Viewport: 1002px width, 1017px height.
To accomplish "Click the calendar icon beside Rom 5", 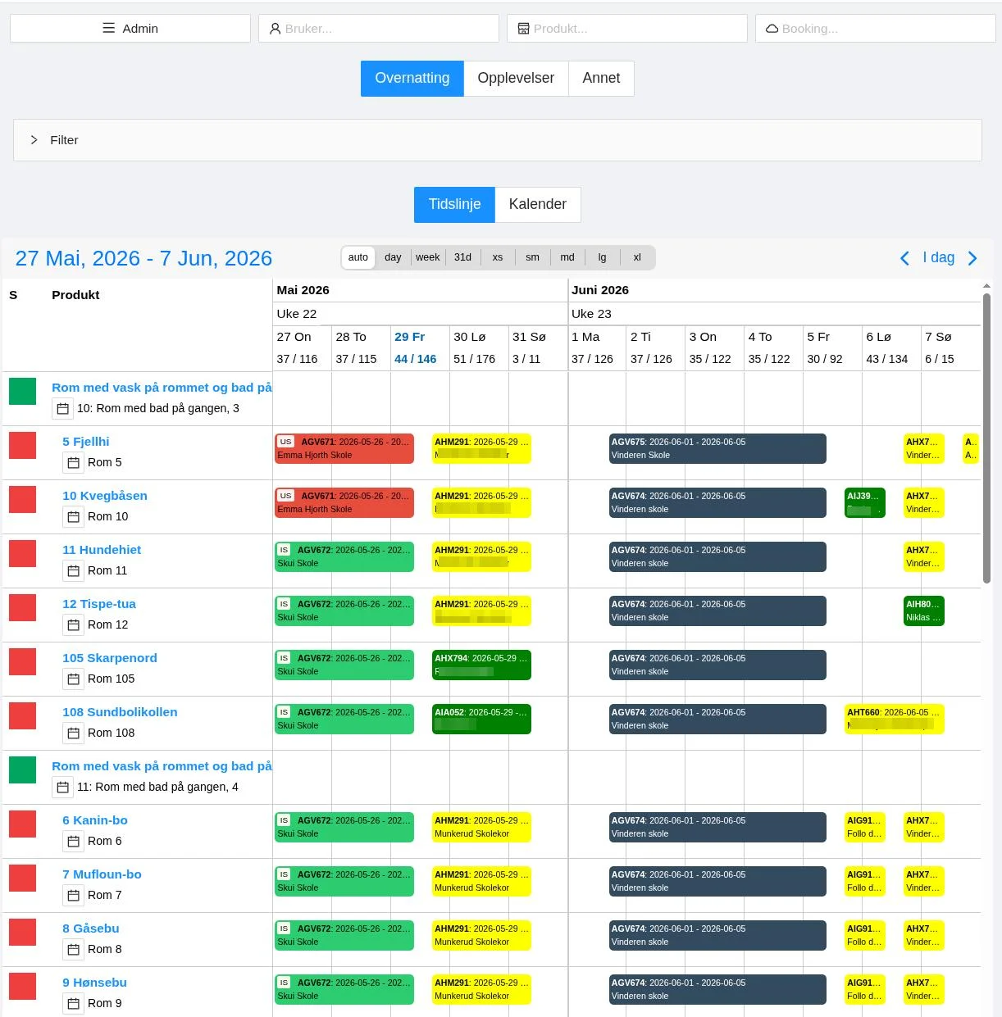I will tap(73, 463).
